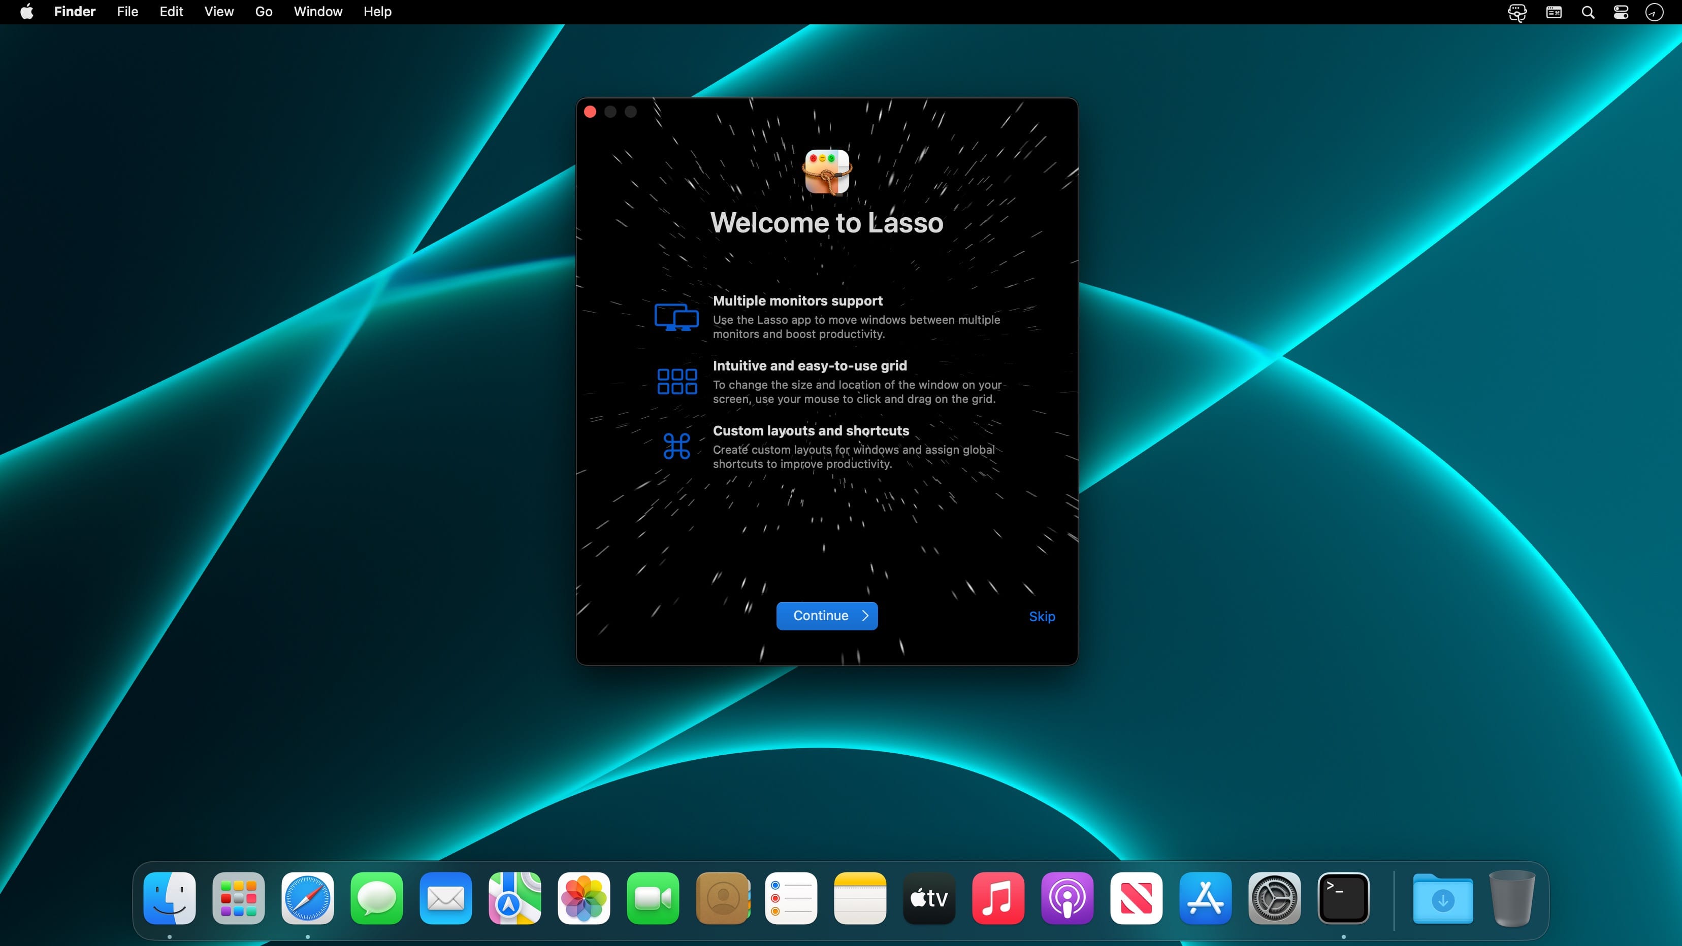Viewport: 1682px width, 946px height.
Task: Skip the Lasso welcome tour
Action: coord(1042,616)
